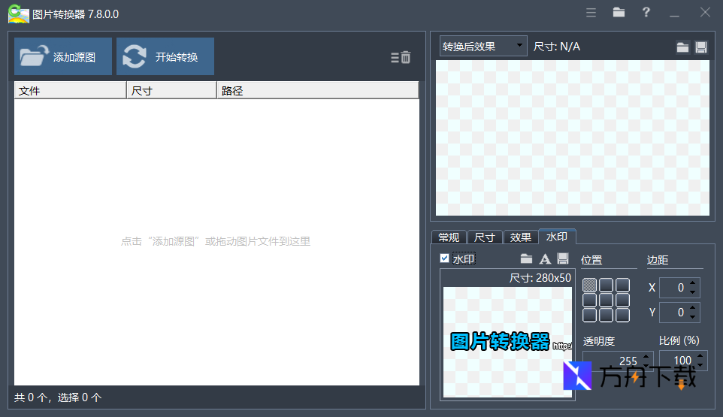
Task: Increase the Y margin value
Action: (x=693, y=308)
